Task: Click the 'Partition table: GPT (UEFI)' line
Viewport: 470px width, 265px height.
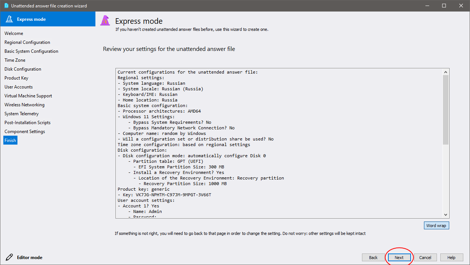Action: pos(166,161)
